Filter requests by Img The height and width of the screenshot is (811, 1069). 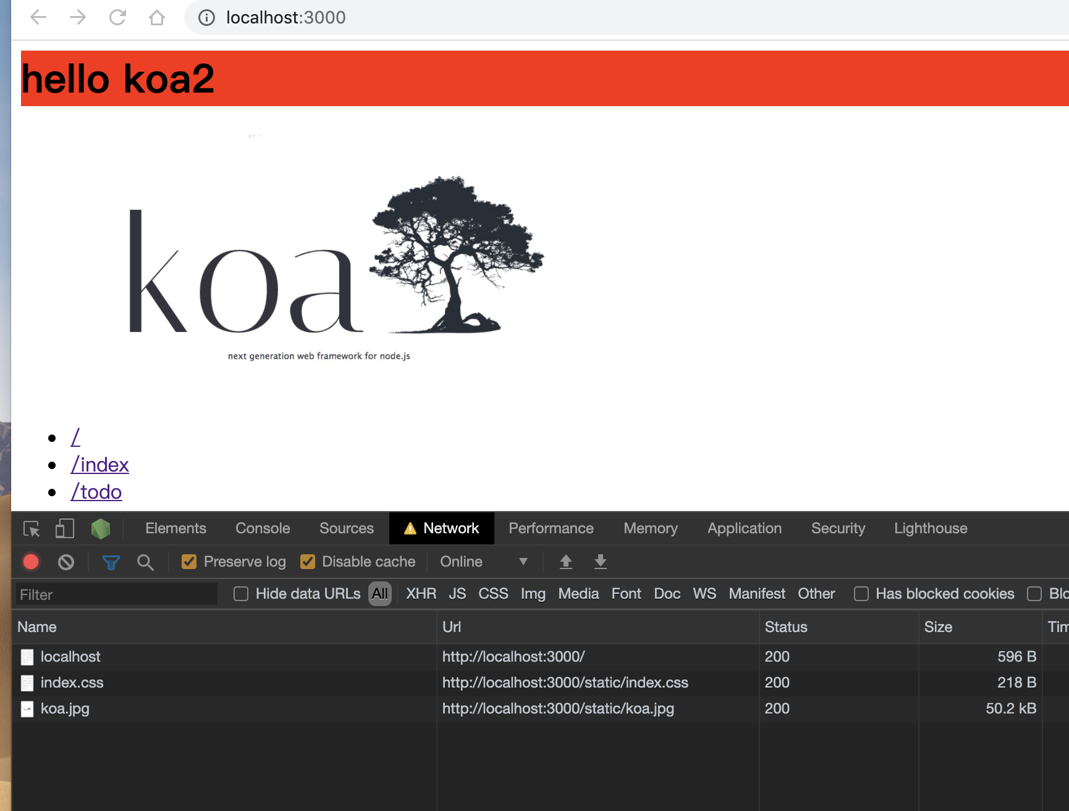(x=533, y=594)
